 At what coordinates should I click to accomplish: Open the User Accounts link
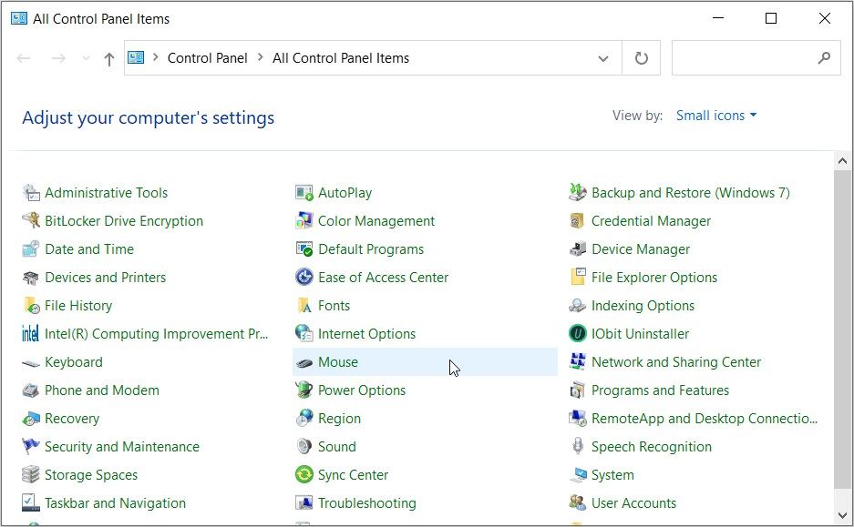pyautogui.click(x=634, y=503)
